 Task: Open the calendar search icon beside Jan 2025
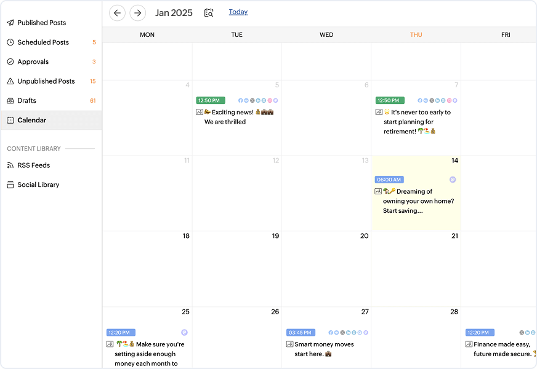pos(208,12)
